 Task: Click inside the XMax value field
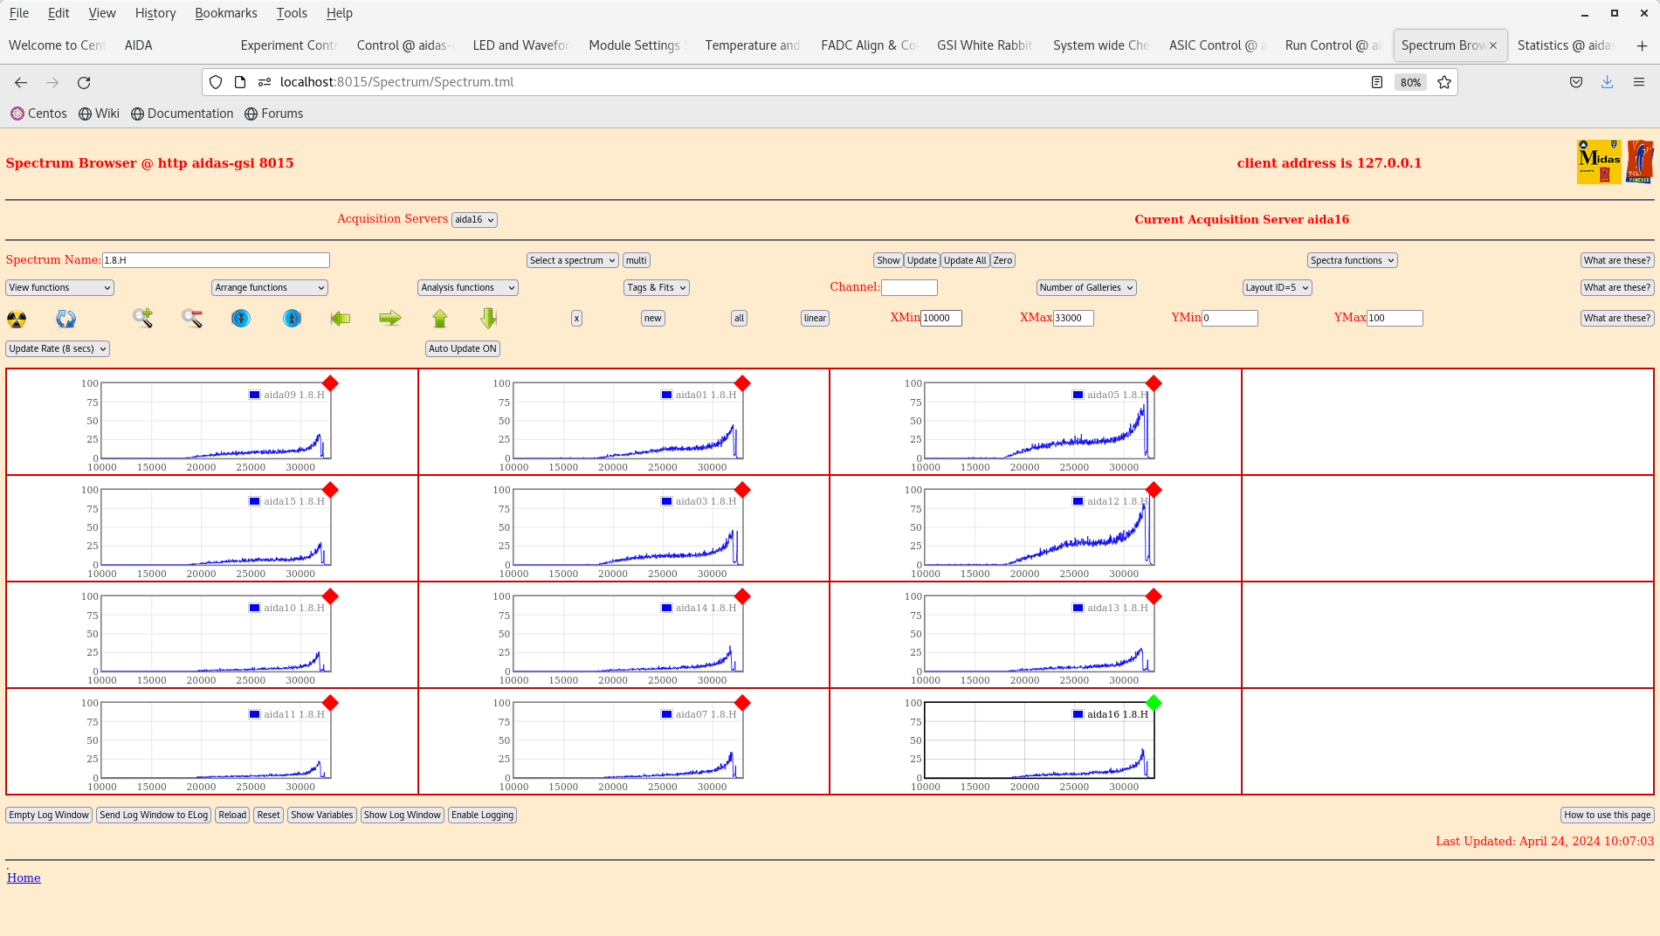(1072, 318)
